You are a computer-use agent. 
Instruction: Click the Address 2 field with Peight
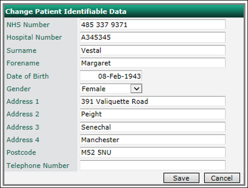pyautogui.click(x=153, y=114)
